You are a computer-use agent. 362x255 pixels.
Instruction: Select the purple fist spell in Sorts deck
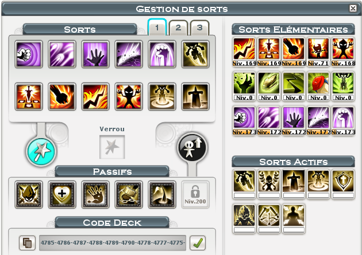pyautogui.click(x=29, y=54)
